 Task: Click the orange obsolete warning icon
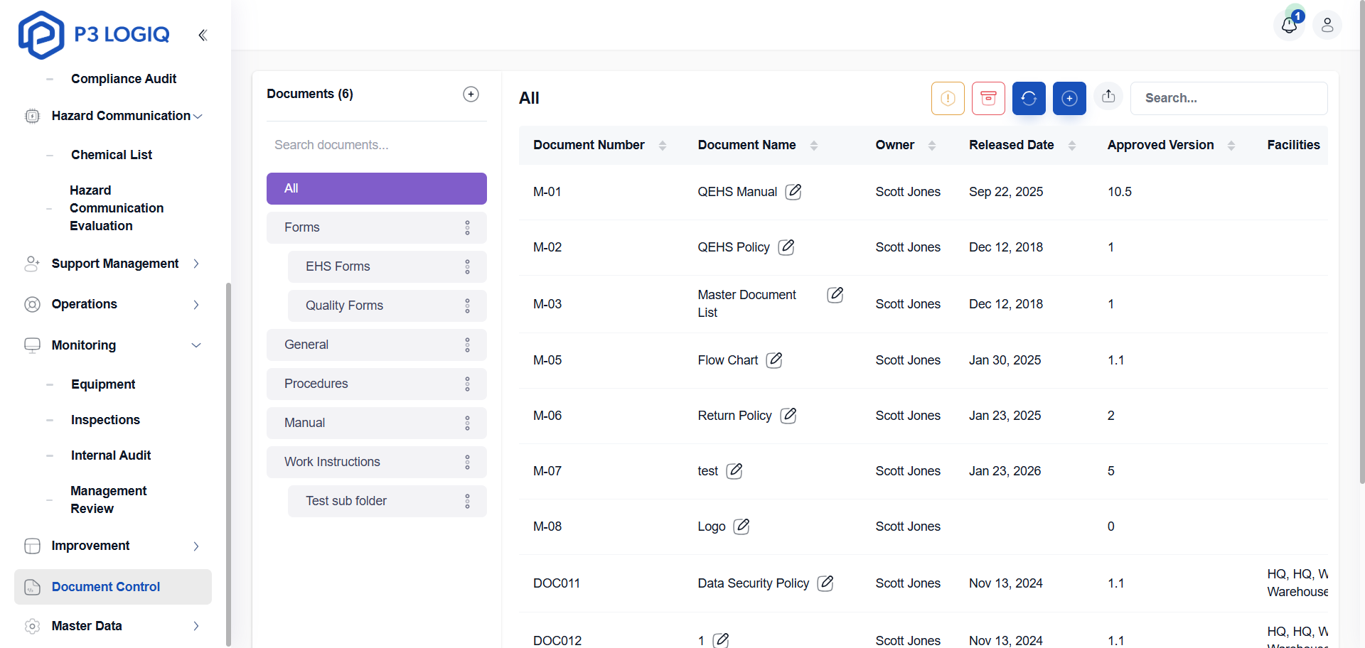click(x=948, y=98)
